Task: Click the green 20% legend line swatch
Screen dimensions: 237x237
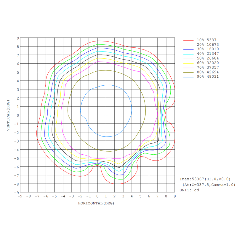Action: click(x=188, y=44)
